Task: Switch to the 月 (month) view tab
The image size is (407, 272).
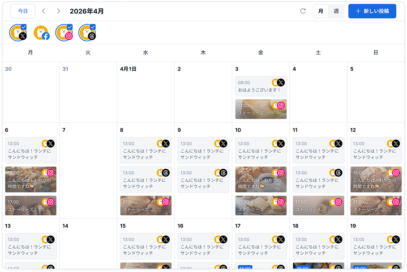Action: click(x=321, y=11)
